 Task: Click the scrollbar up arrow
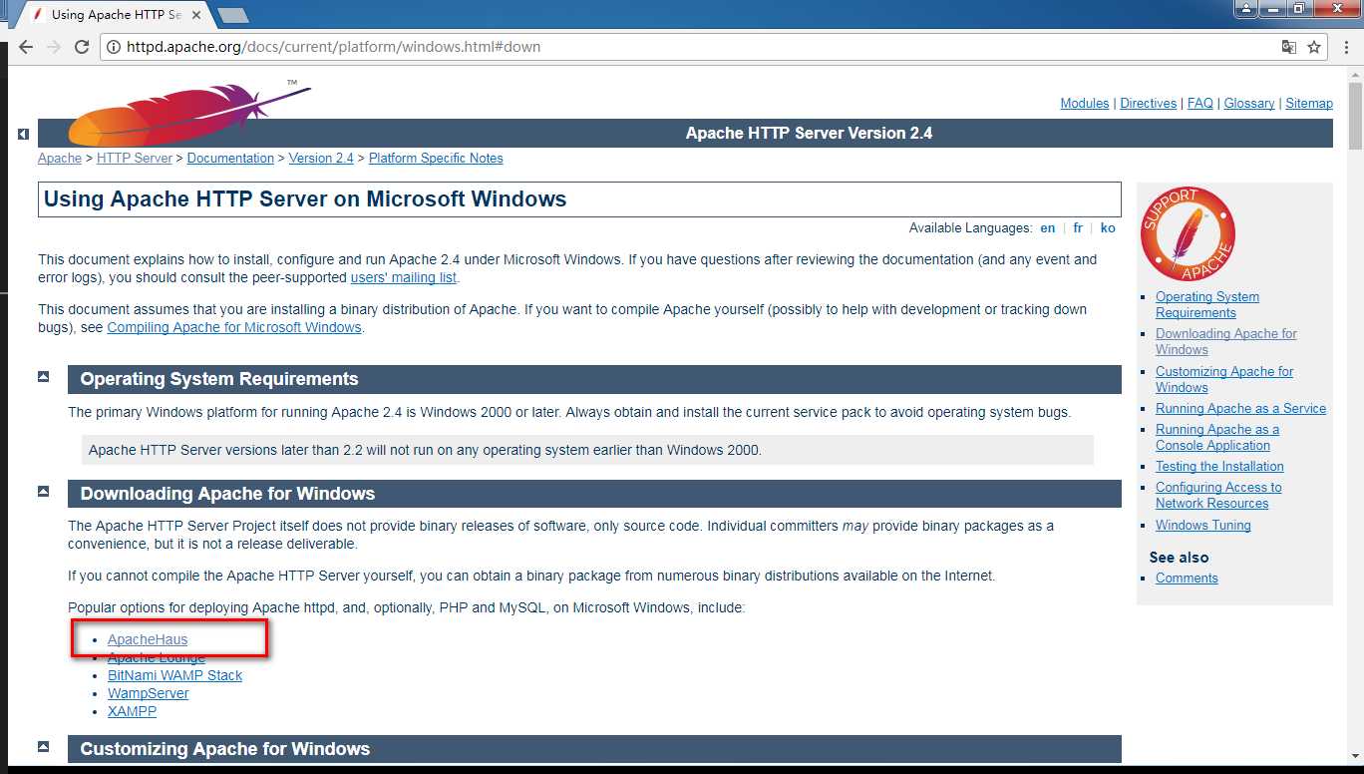click(x=1355, y=76)
